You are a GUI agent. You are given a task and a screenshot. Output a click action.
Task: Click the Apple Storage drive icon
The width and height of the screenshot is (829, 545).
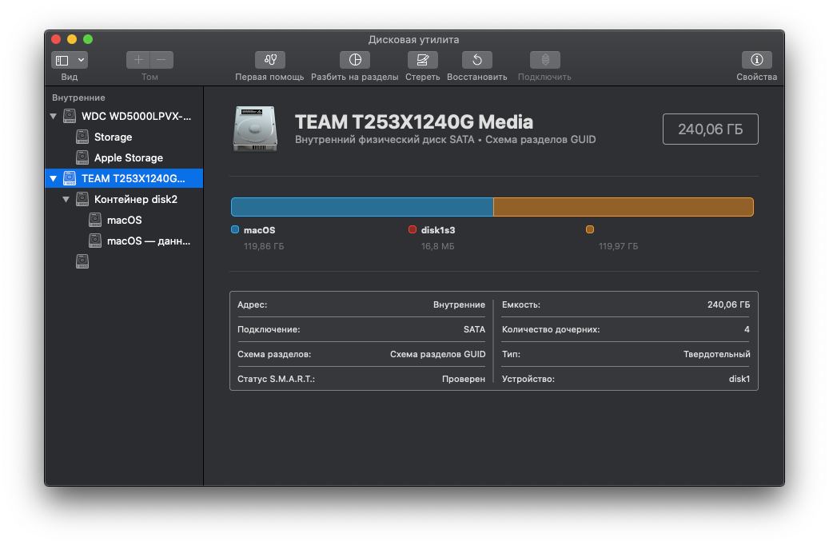click(82, 157)
